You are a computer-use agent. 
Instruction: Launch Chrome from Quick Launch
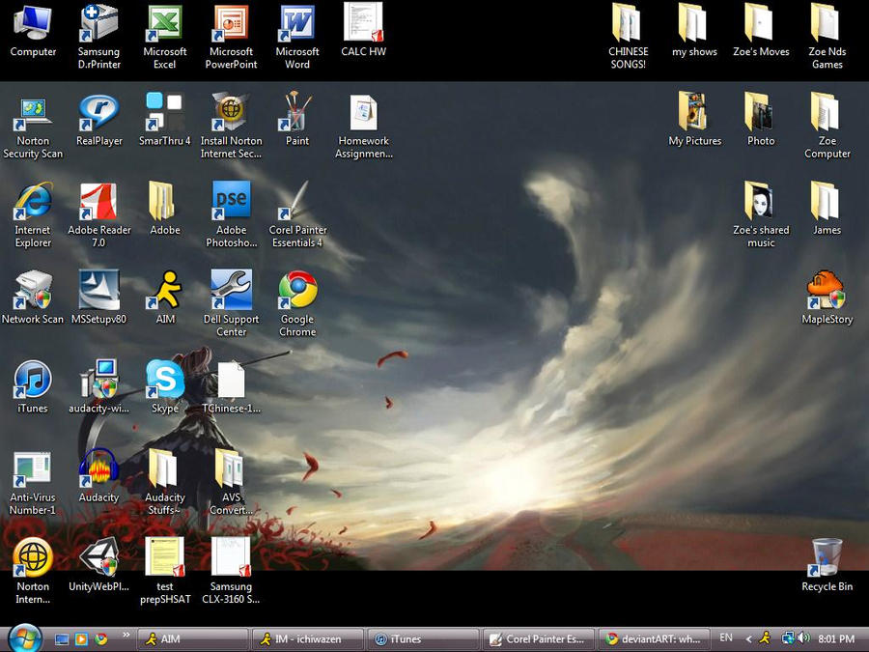[x=100, y=639]
